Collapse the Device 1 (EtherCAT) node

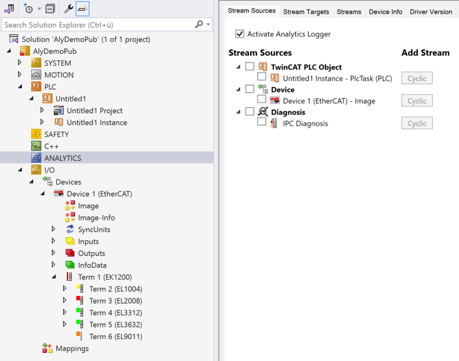(43, 194)
